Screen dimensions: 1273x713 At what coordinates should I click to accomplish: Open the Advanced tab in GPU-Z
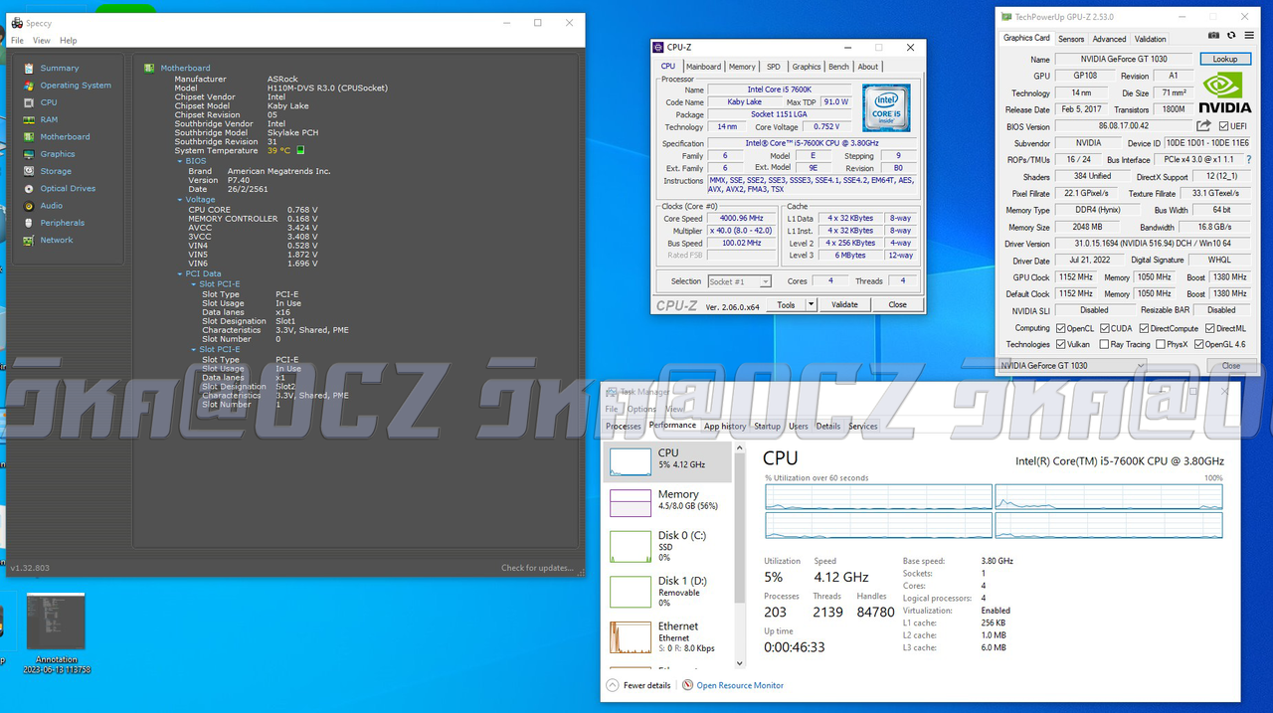pos(1109,39)
